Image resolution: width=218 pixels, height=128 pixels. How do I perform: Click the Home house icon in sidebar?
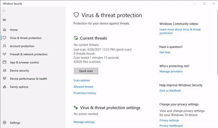point(4,30)
